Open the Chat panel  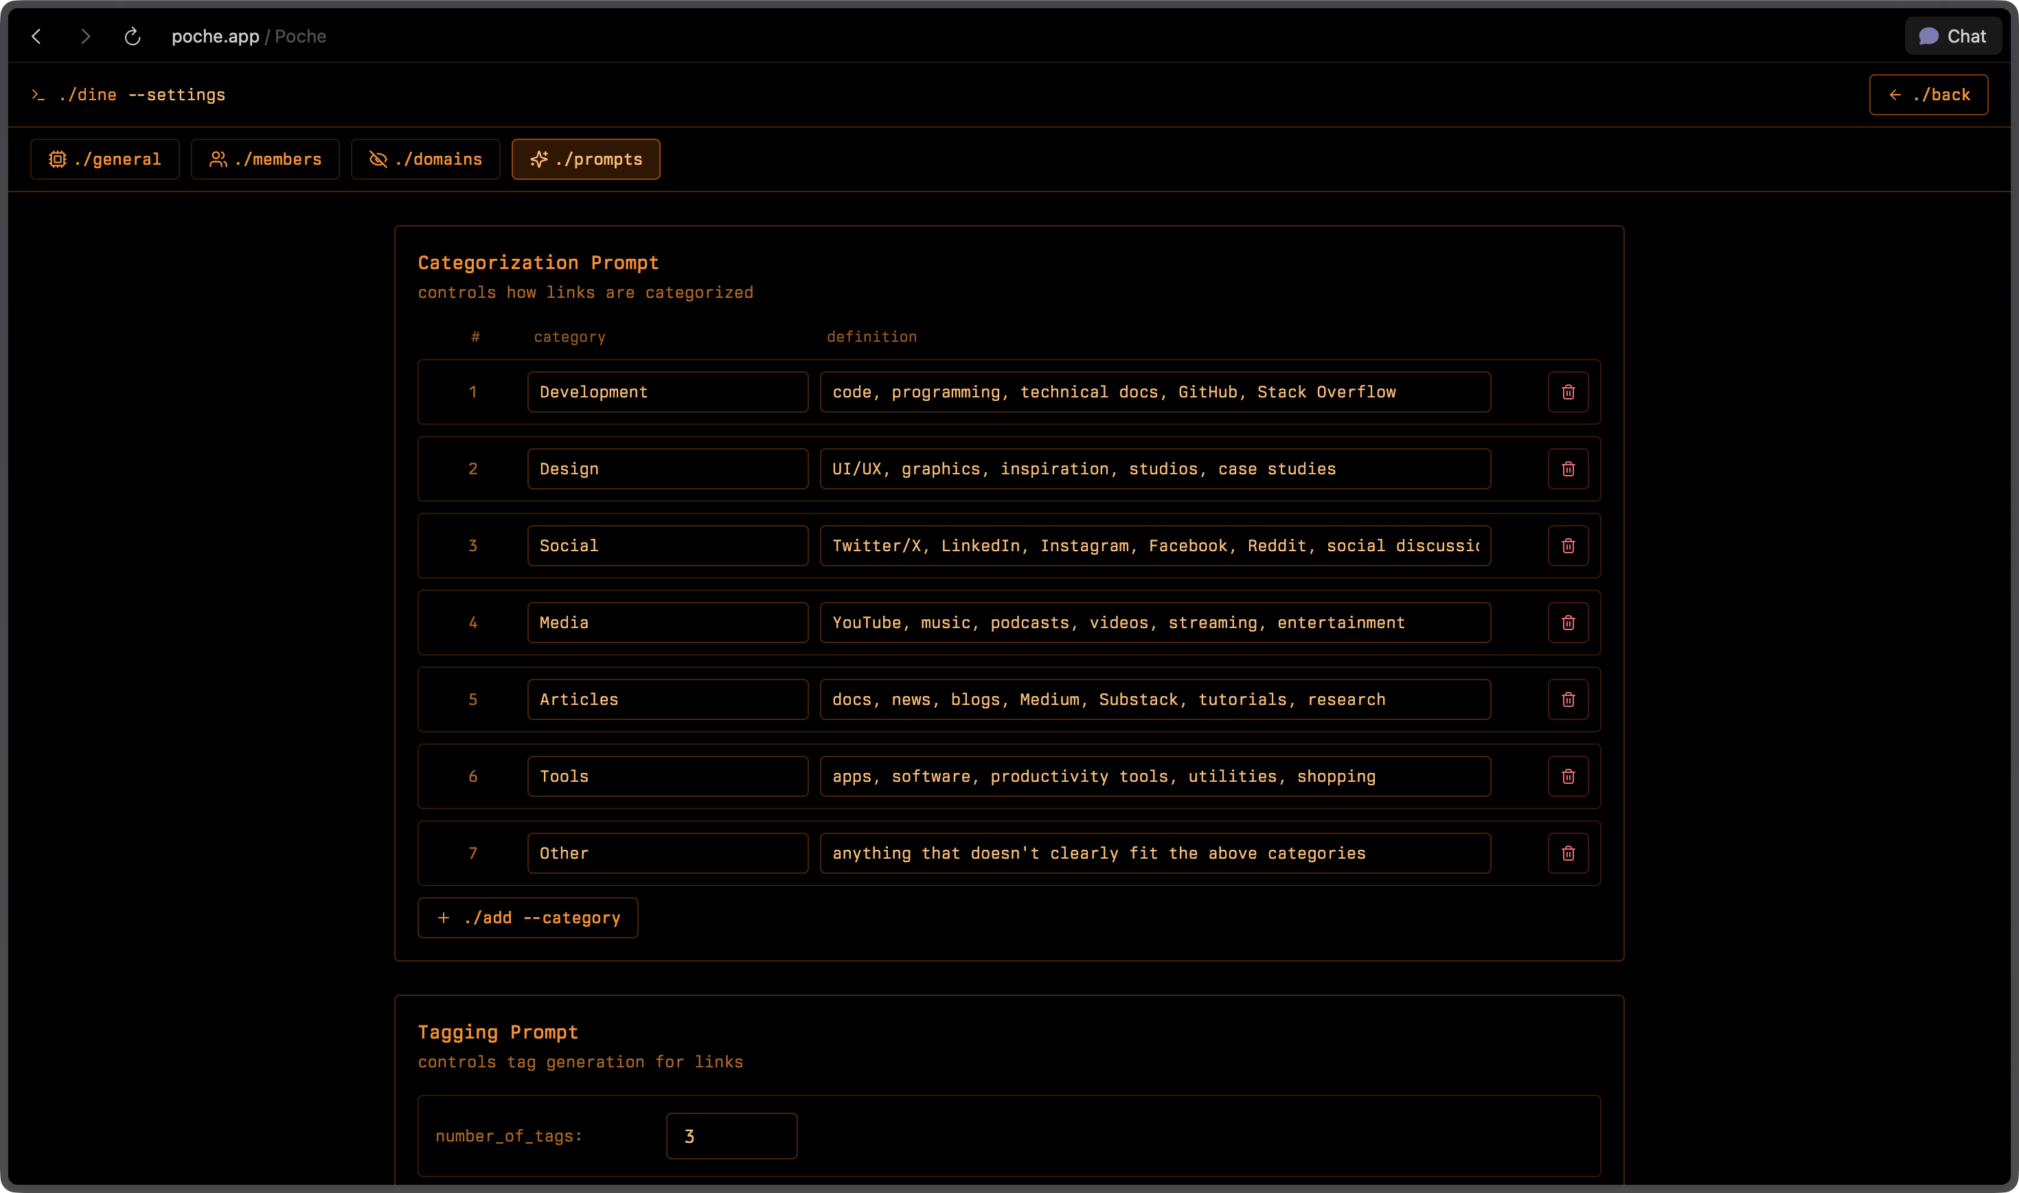coord(1952,36)
